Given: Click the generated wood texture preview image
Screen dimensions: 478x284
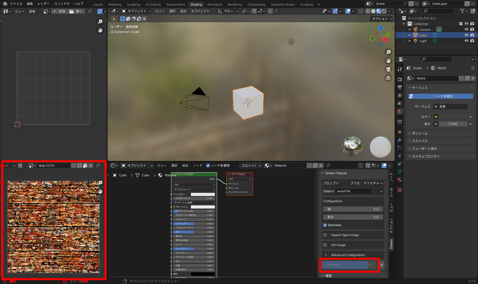Looking at the screenshot, I should [x=53, y=227].
